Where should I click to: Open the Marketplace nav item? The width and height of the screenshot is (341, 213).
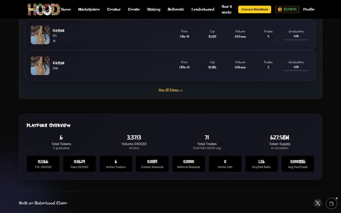(x=89, y=9)
